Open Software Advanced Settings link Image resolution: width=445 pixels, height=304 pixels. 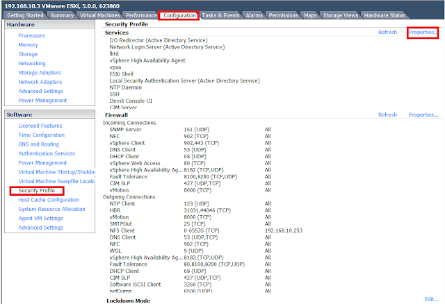tap(40, 228)
